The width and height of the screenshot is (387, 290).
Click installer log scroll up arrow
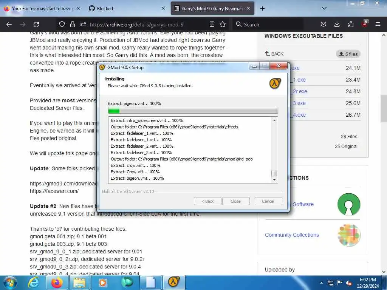[x=274, y=120]
